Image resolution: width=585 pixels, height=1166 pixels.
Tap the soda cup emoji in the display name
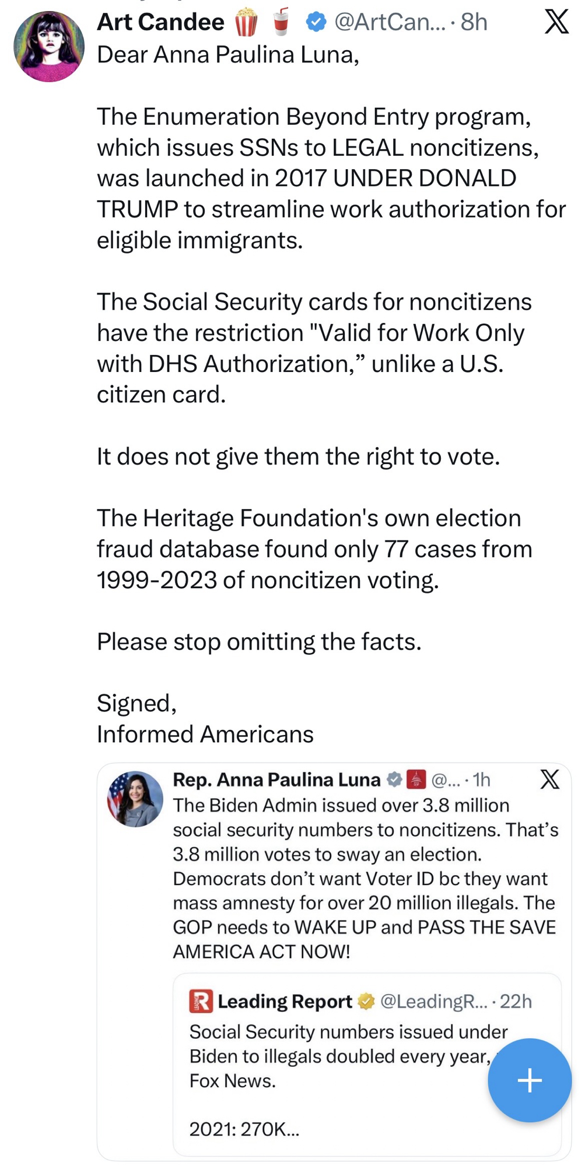(281, 22)
